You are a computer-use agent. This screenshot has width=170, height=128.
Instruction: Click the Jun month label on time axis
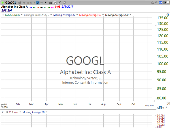[75, 104]
